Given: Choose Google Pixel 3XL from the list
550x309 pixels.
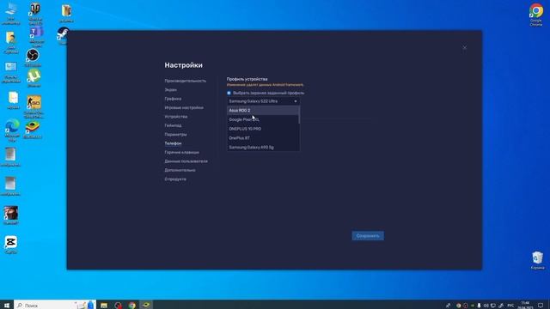Looking at the screenshot, I should 263,119.
